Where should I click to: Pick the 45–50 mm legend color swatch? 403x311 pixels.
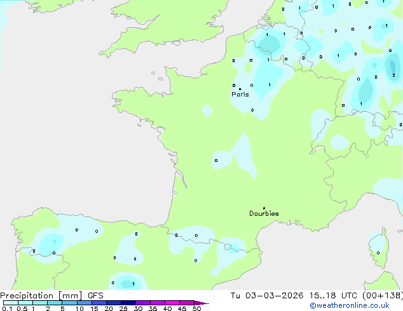pos(187,303)
